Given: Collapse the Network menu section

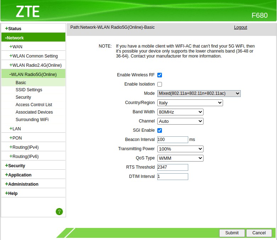Looking at the screenshot, I should pos(14,38).
